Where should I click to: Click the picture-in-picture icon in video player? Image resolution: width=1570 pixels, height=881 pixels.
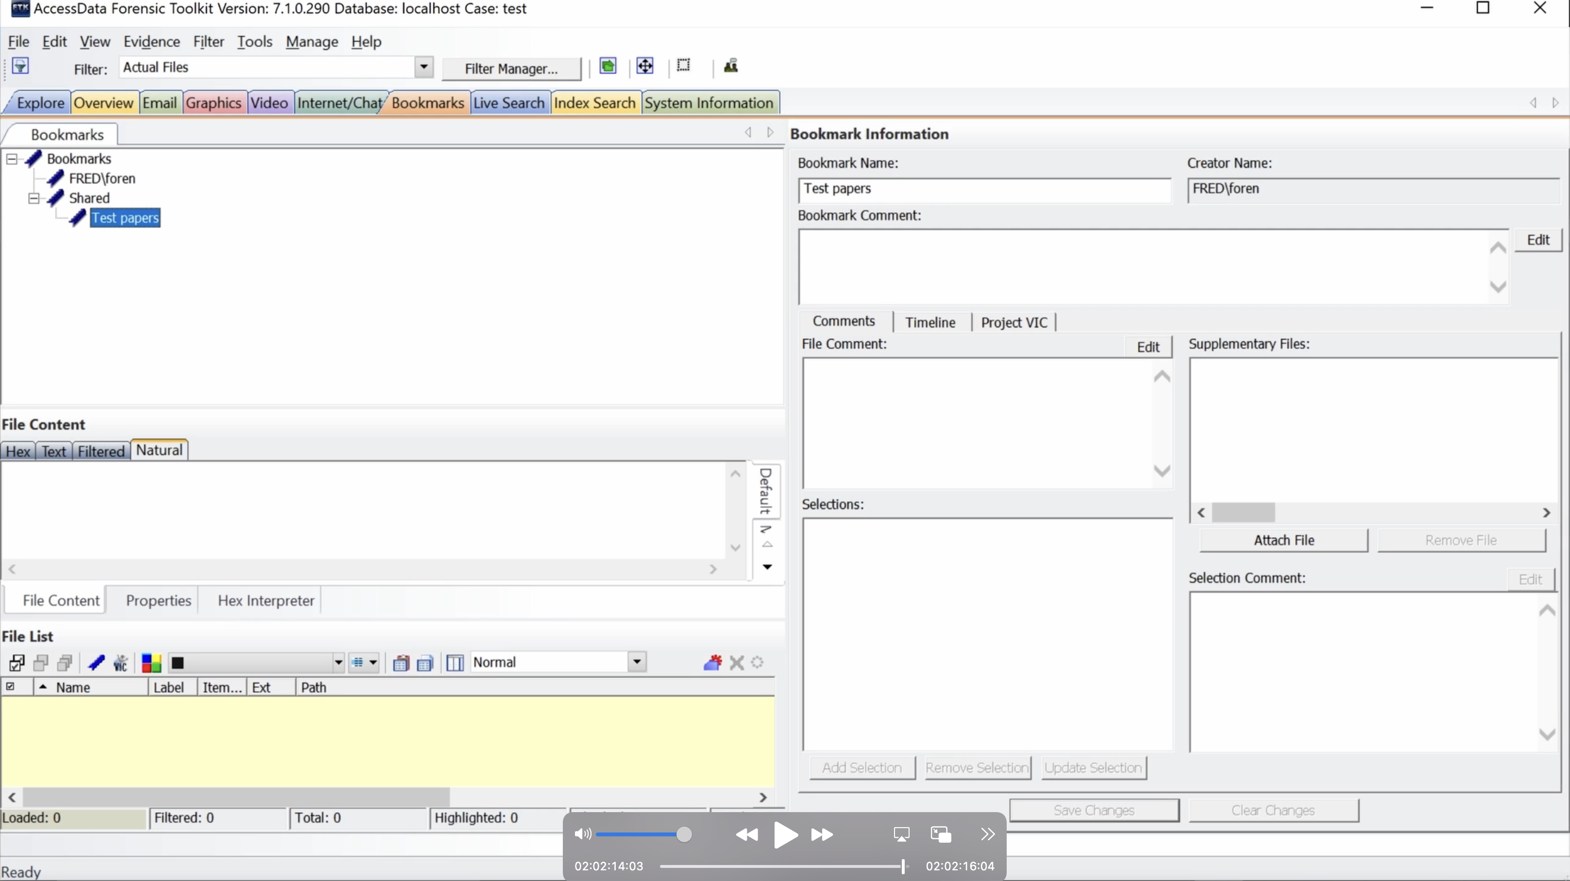pos(941,834)
